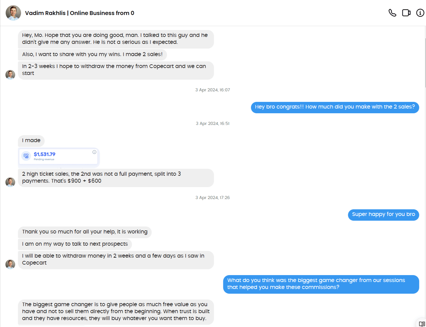Image resolution: width=426 pixels, height=327 pixels.
Task: Open Vadim's header profile picture
Action: pyautogui.click(x=13, y=13)
